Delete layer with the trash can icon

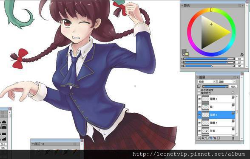coord(233,138)
